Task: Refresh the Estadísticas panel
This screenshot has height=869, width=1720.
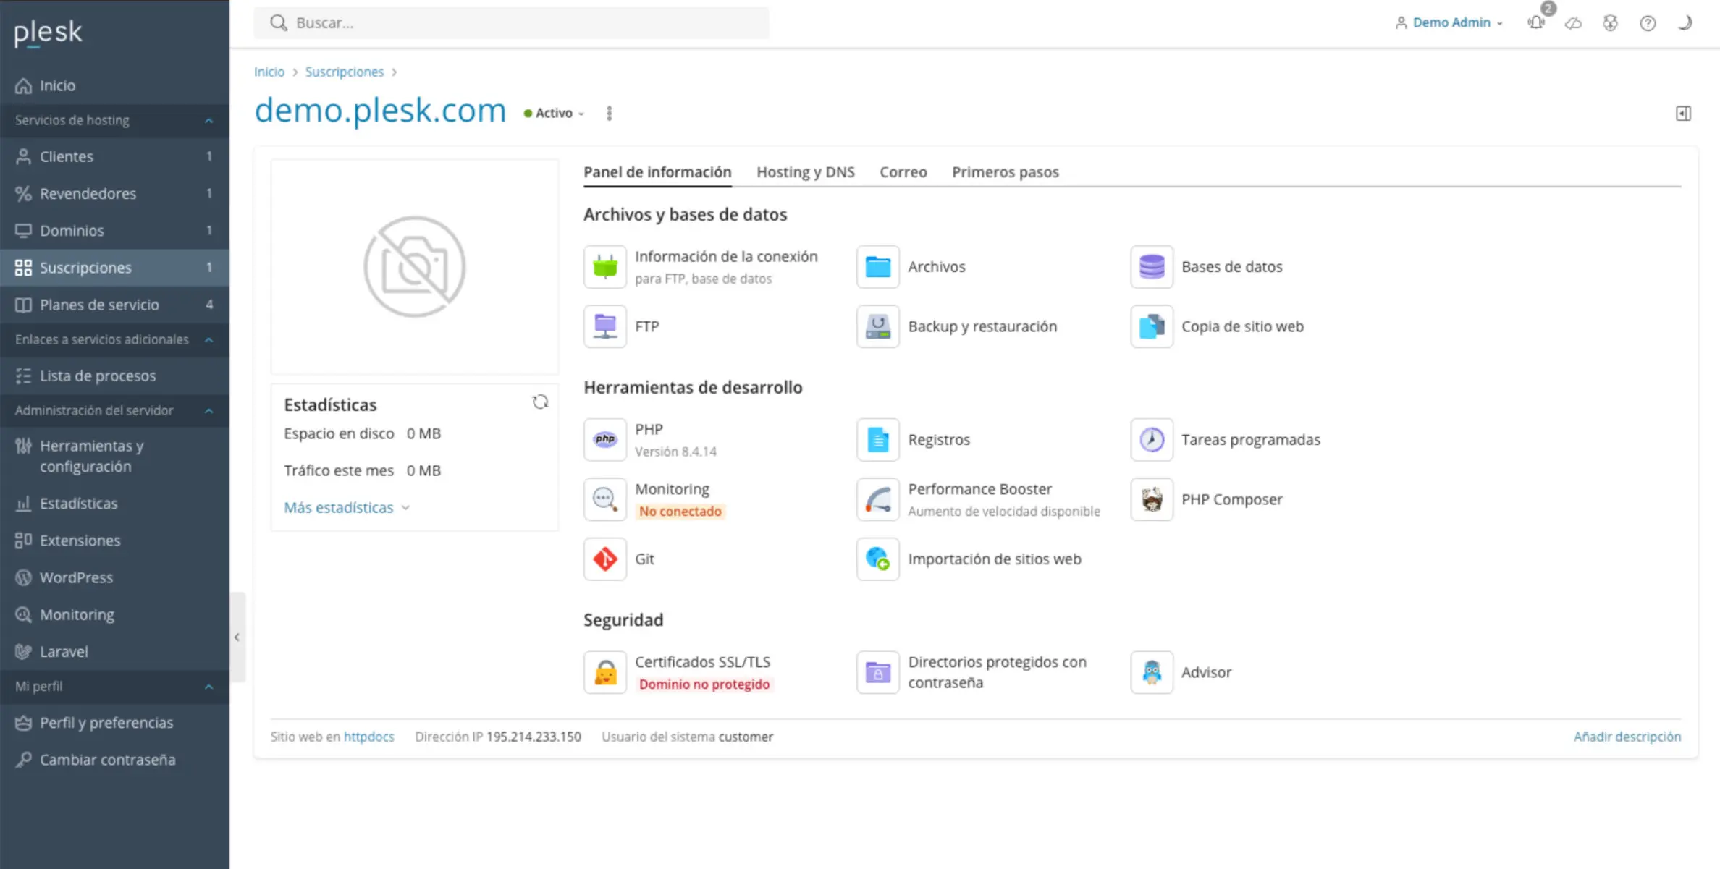Action: click(x=540, y=402)
